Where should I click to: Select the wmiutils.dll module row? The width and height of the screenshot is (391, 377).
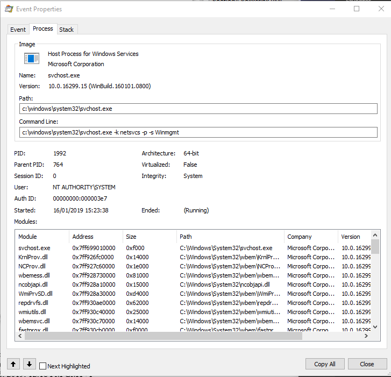click(x=193, y=312)
